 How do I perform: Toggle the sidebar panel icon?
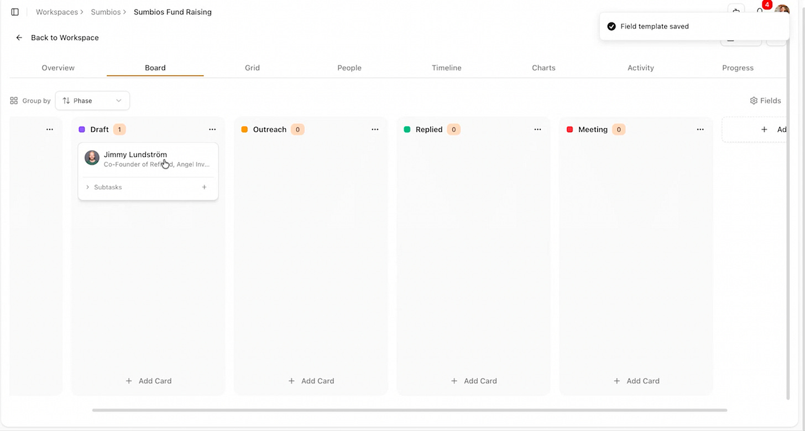point(15,12)
